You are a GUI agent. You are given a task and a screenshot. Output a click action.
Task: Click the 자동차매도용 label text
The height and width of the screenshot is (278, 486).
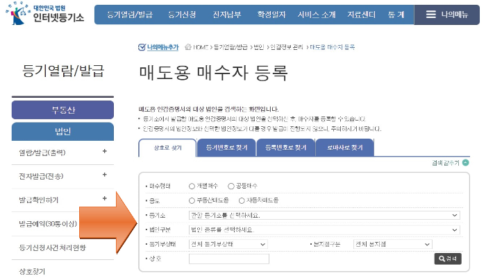(262, 200)
